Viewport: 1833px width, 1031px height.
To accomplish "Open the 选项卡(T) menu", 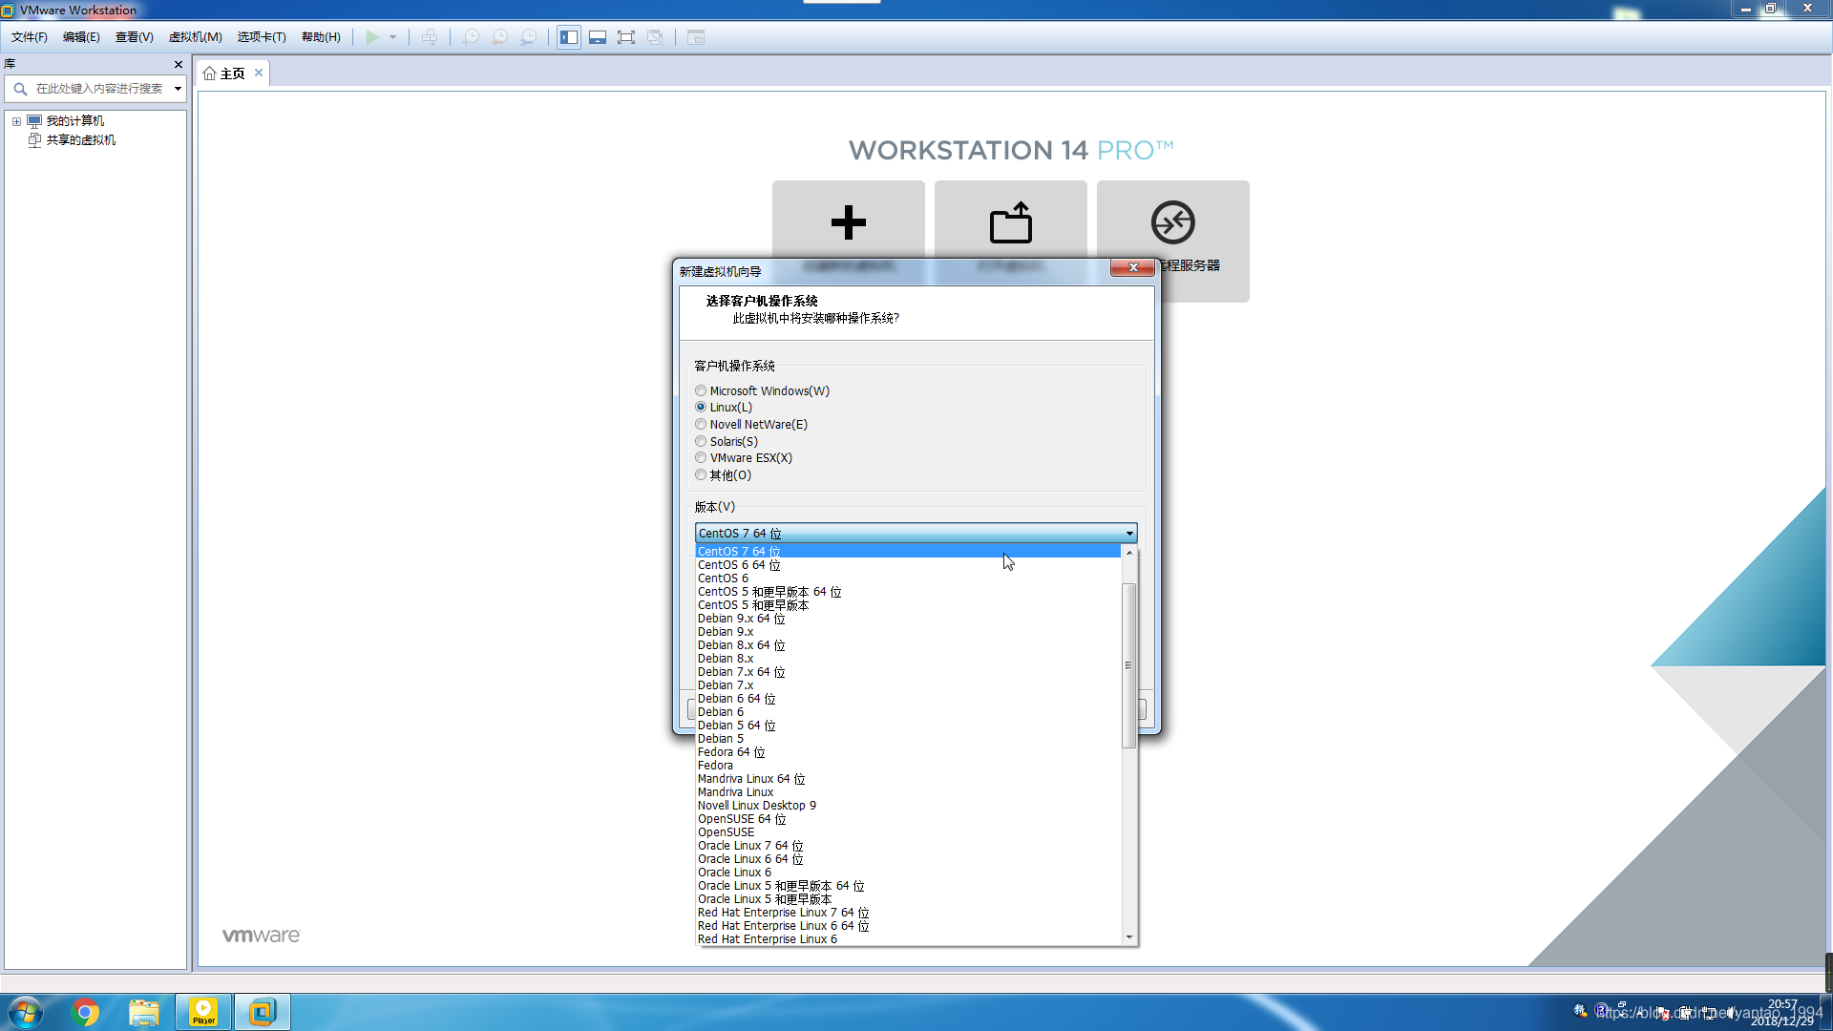I will pyautogui.click(x=262, y=37).
